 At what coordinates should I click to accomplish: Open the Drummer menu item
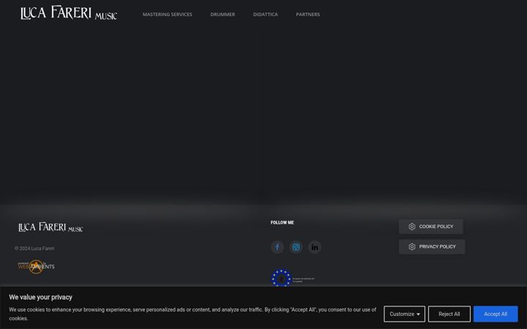223,15
